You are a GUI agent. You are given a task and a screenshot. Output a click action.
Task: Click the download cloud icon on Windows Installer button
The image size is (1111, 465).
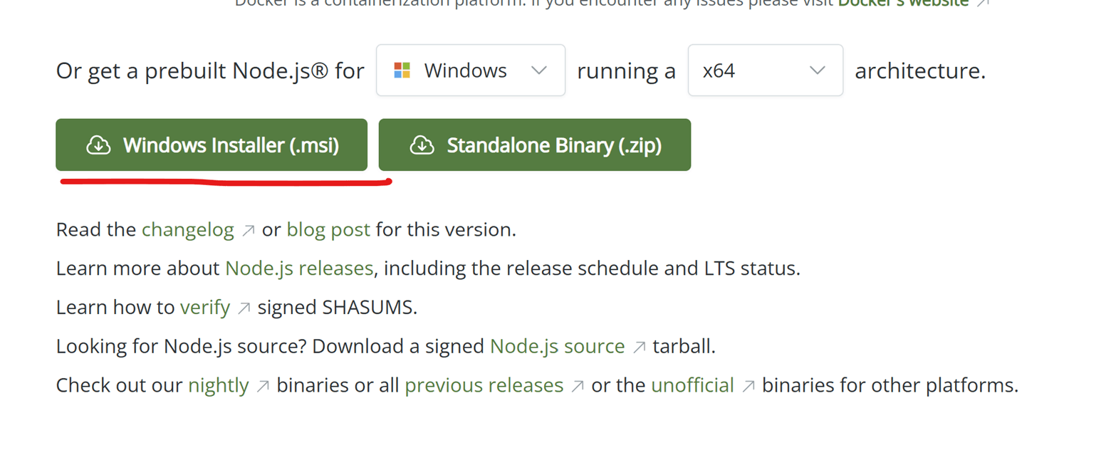(x=98, y=145)
